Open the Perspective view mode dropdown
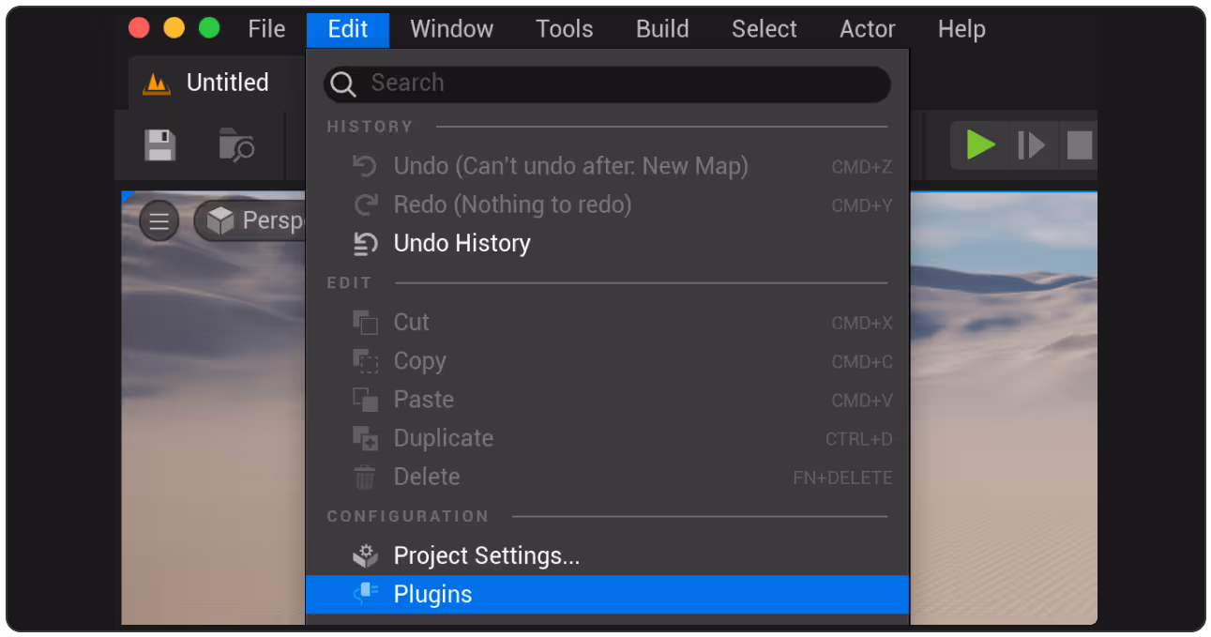Viewport: 1211px width, 637px height. click(250, 221)
